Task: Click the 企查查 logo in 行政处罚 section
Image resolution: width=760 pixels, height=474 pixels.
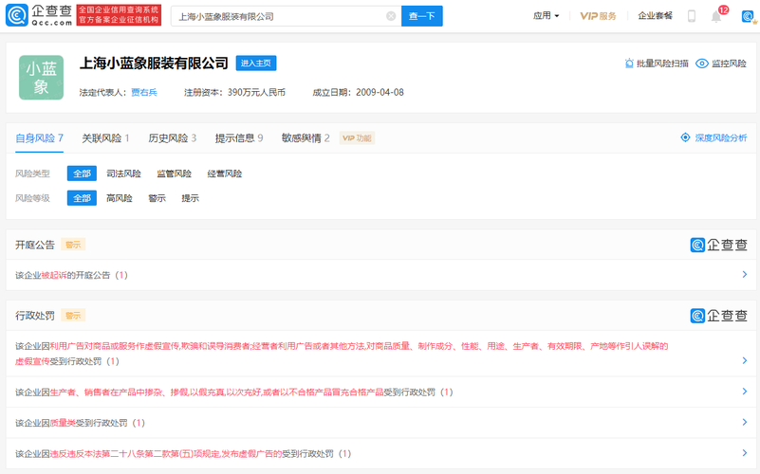Action: (x=718, y=316)
